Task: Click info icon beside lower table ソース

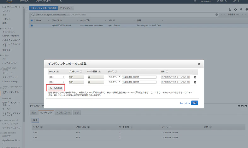Action: click(x=170, y=127)
